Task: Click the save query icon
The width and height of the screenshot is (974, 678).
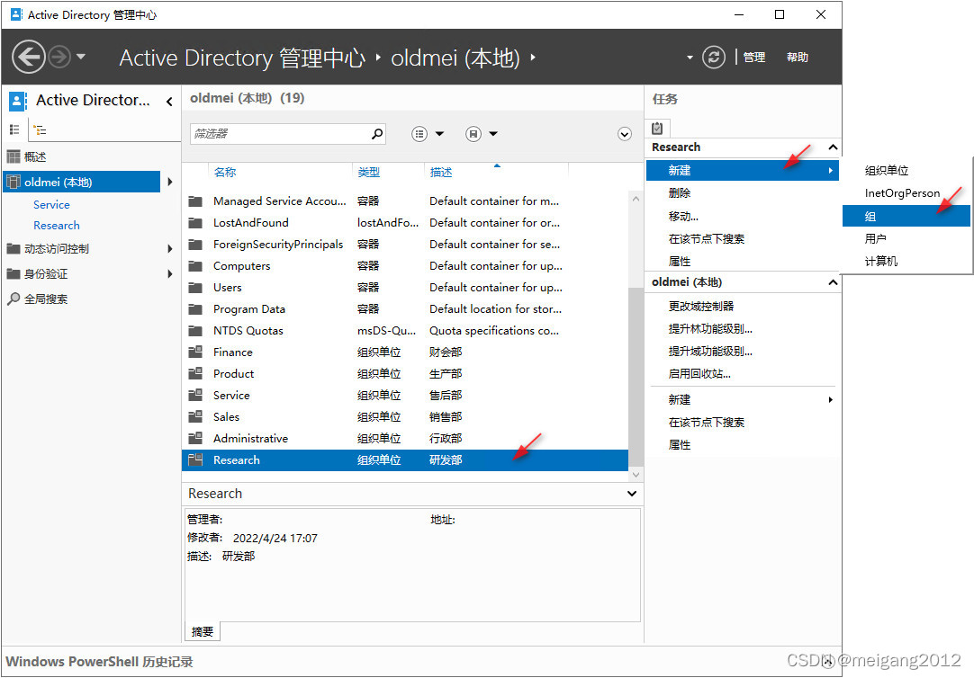Action: click(x=473, y=134)
